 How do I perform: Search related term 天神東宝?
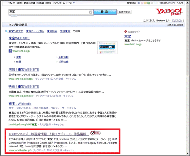pos(65,31)
